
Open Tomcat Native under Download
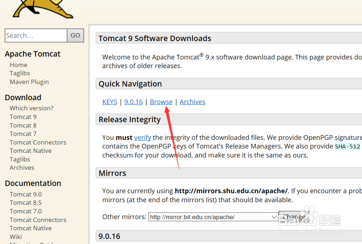coord(30,151)
